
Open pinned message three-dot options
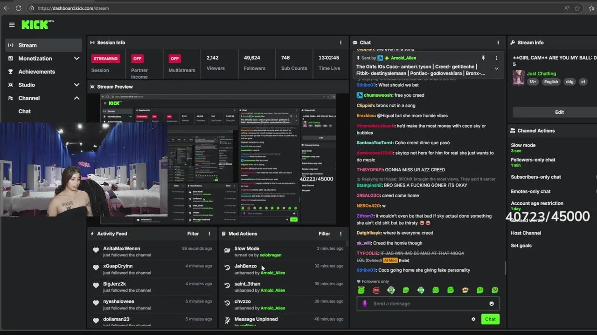pos(496,58)
